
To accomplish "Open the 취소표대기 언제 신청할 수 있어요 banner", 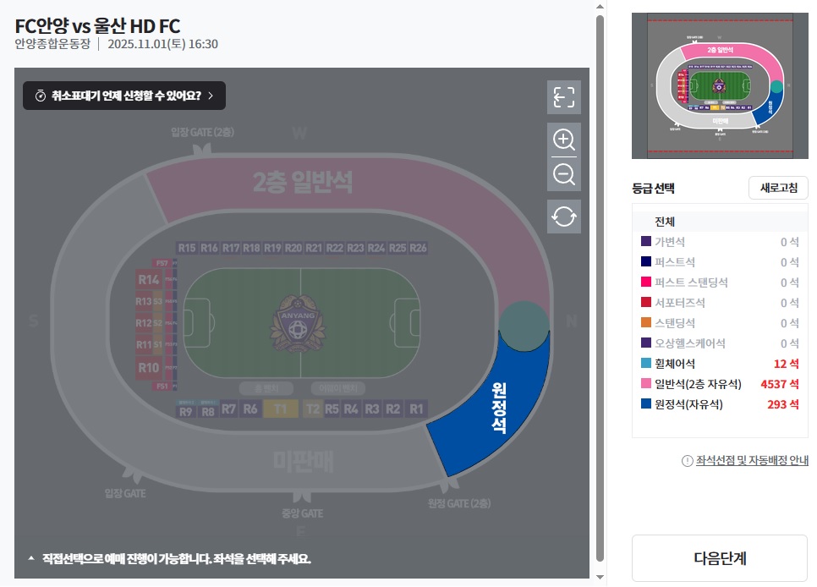I will (123, 96).
